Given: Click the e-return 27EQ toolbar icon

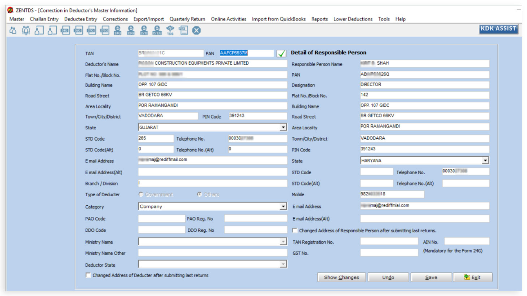Looking at the screenshot, I should [157, 30].
